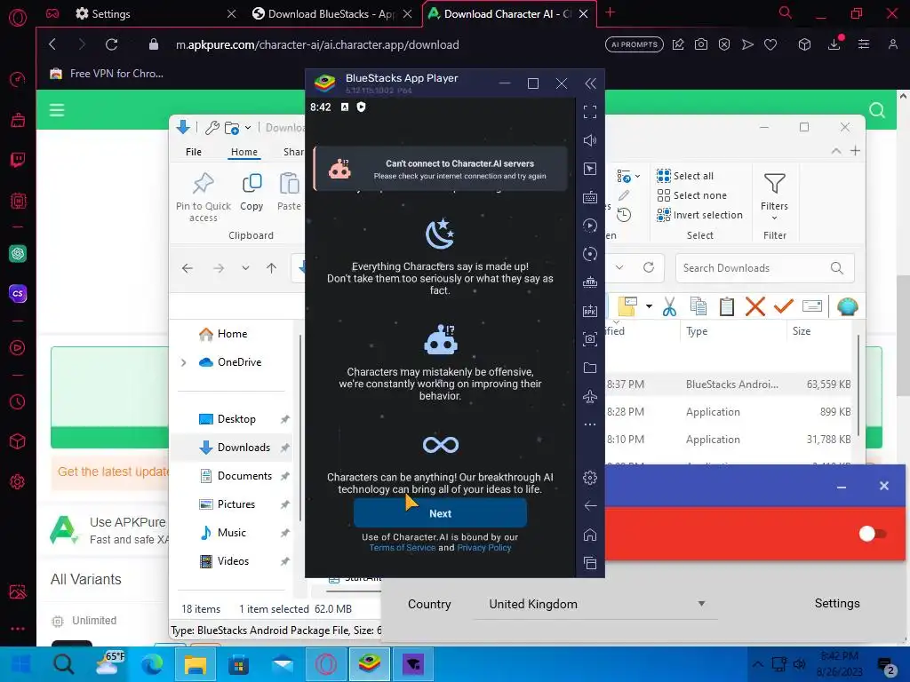
Task: Collapse the BlueStacks side toolbar
Action: (x=590, y=83)
